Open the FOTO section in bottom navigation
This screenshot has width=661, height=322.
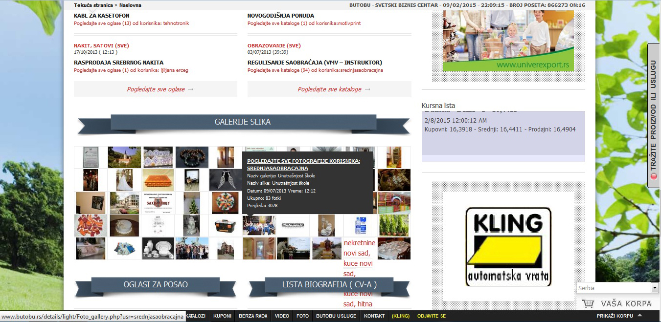302,316
